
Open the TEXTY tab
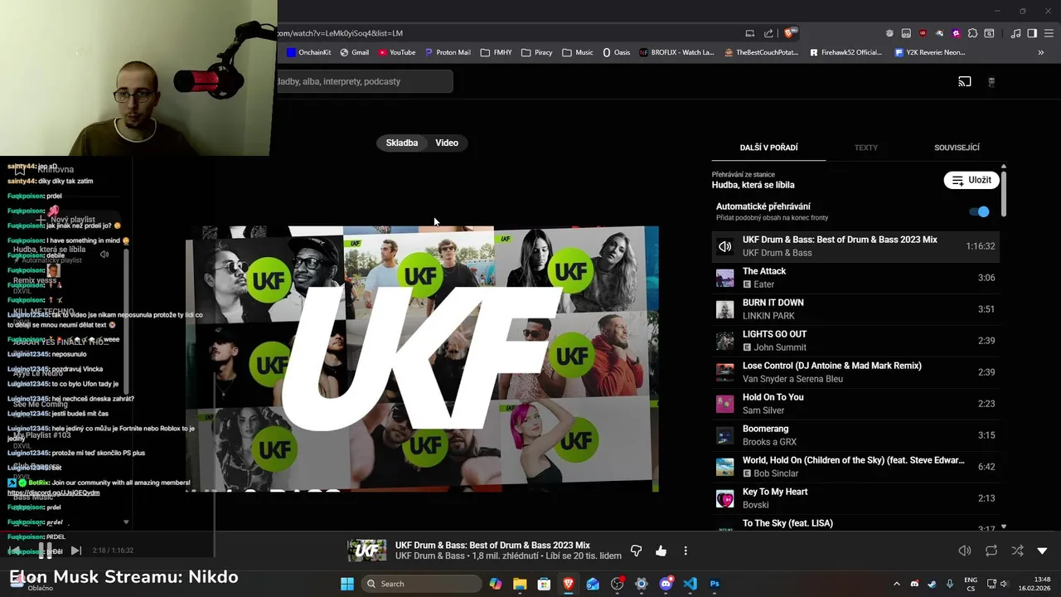(x=865, y=148)
